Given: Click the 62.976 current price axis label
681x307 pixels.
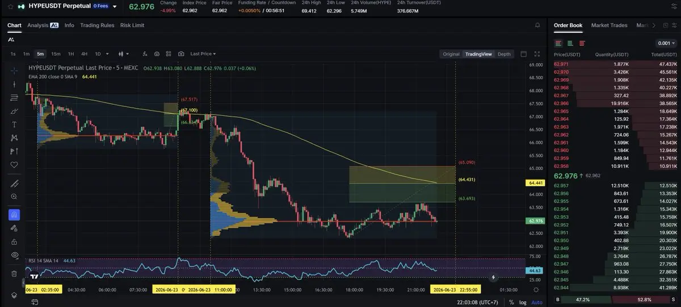Looking at the screenshot, I should pyautogui.click(x=536, y=221).
